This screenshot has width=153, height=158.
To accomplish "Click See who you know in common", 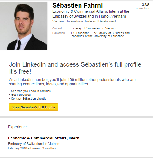I will (31, 91).
